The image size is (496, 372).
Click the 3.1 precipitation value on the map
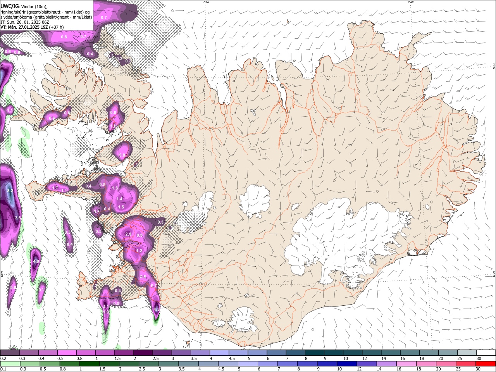(x=106, y=306)
